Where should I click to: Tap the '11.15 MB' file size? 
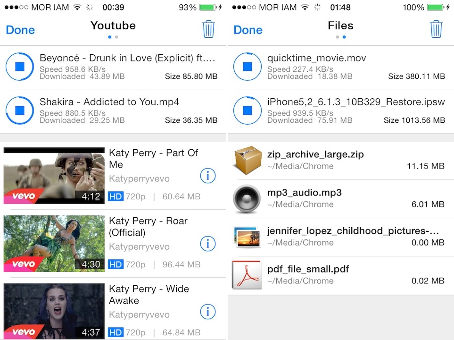click(426, 166)
